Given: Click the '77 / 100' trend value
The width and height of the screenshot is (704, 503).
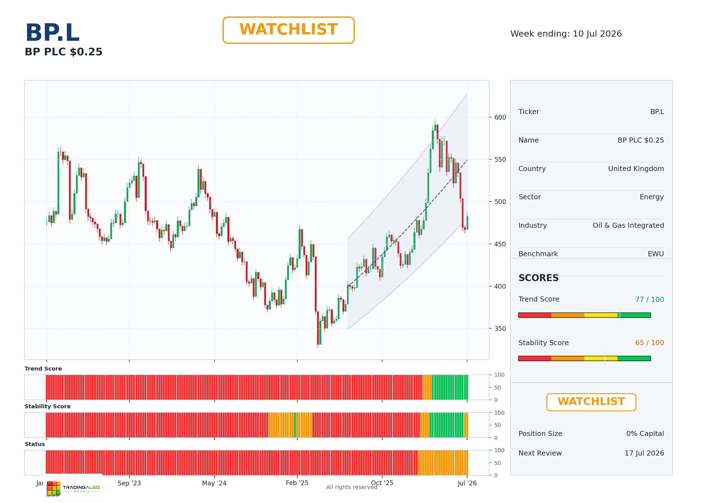Looking at the screenshot, I should (650, 300).
